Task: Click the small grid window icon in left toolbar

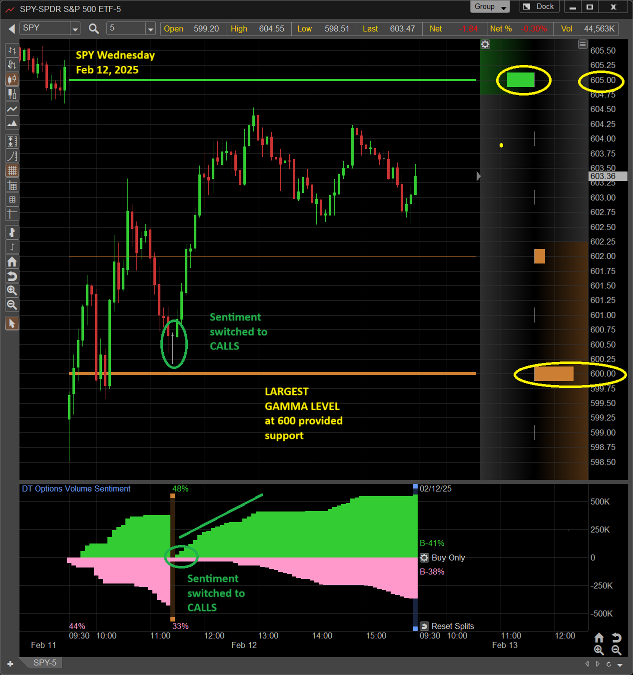Action: 12,200
